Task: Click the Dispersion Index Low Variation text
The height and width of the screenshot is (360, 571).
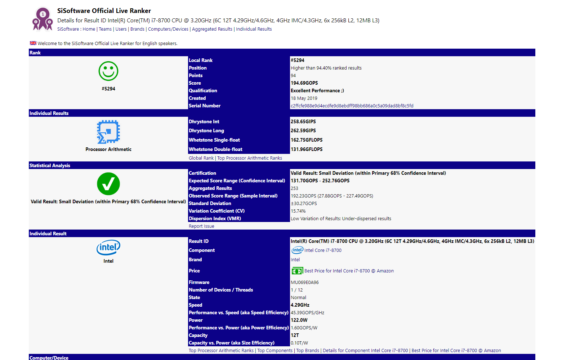Action: (341, 219)
